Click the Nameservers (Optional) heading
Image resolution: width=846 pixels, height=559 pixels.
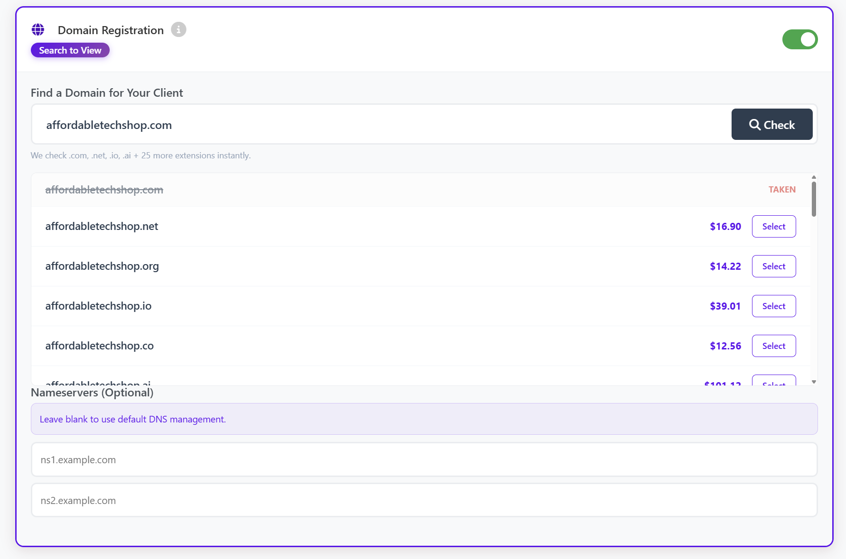coord(92,393)
